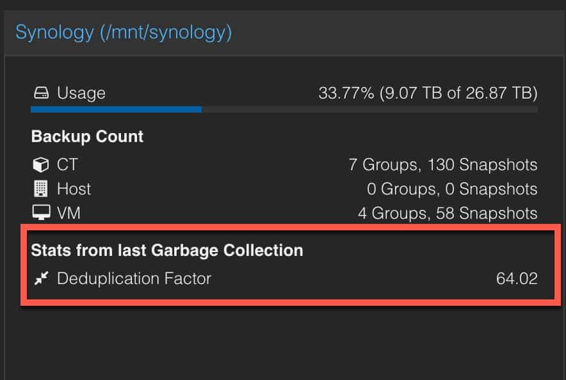Image resolution: width=566 pixels, height=380 pixels.
Task: Click the 0 Groups, 0 Snapshots value
Action: [x=452, y=189]
